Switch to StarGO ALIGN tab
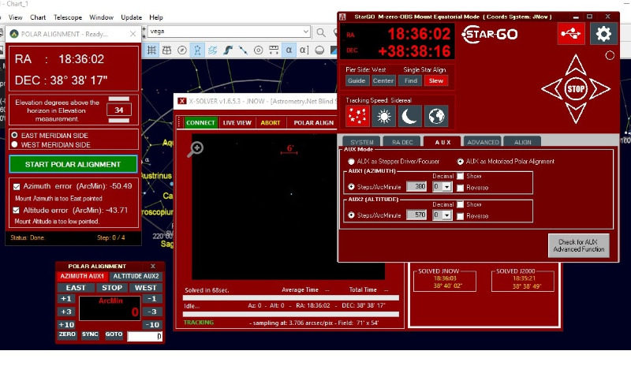This screenshot has width=631, height=392. pos(522,142)
